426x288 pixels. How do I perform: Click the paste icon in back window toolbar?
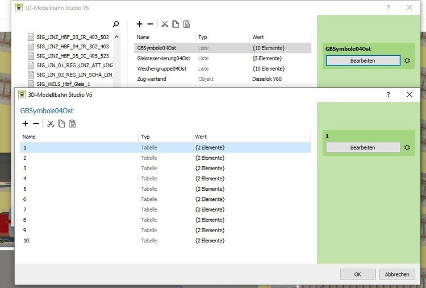[x=186, y=24]
